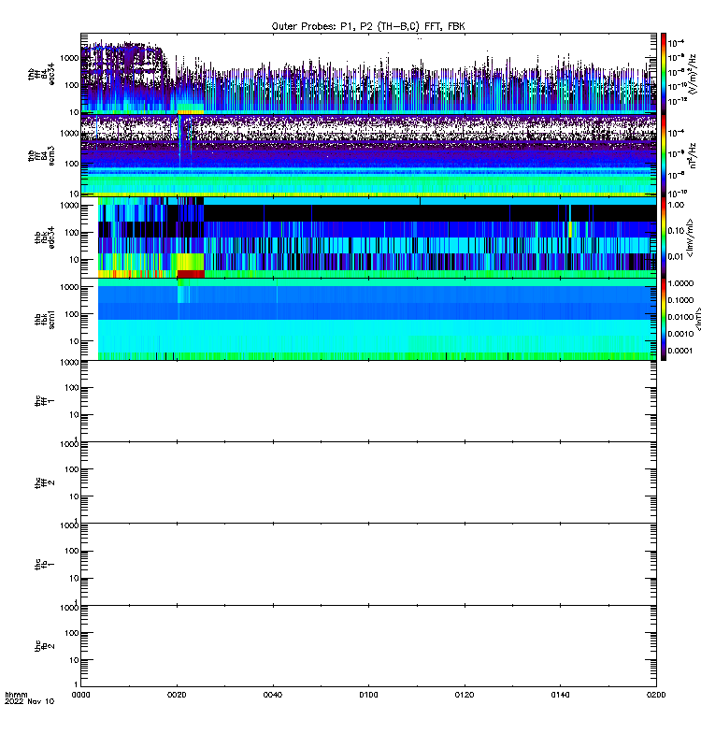Click the 'thb fff 64 scm3' panel label

(x=41, y=156)
